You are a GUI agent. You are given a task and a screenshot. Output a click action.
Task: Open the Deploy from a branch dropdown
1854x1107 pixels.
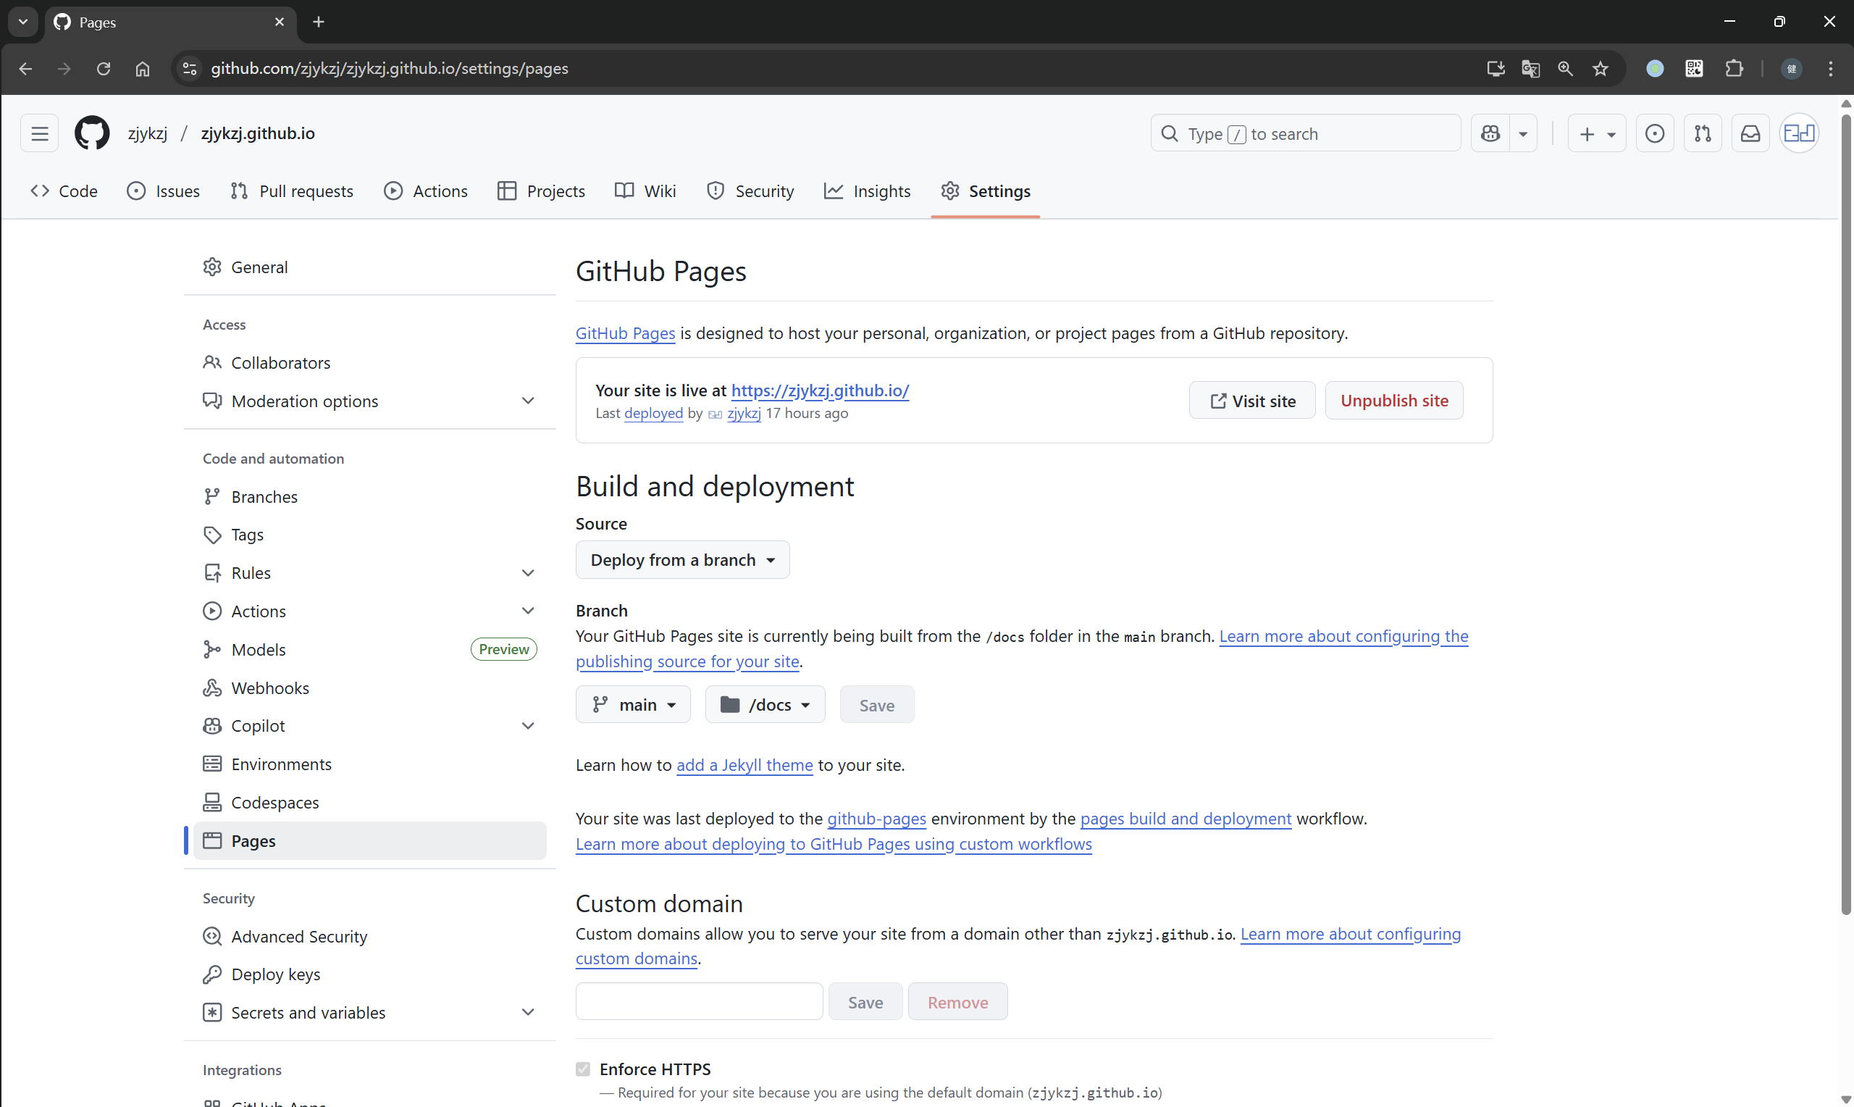[x=682, y=559]
